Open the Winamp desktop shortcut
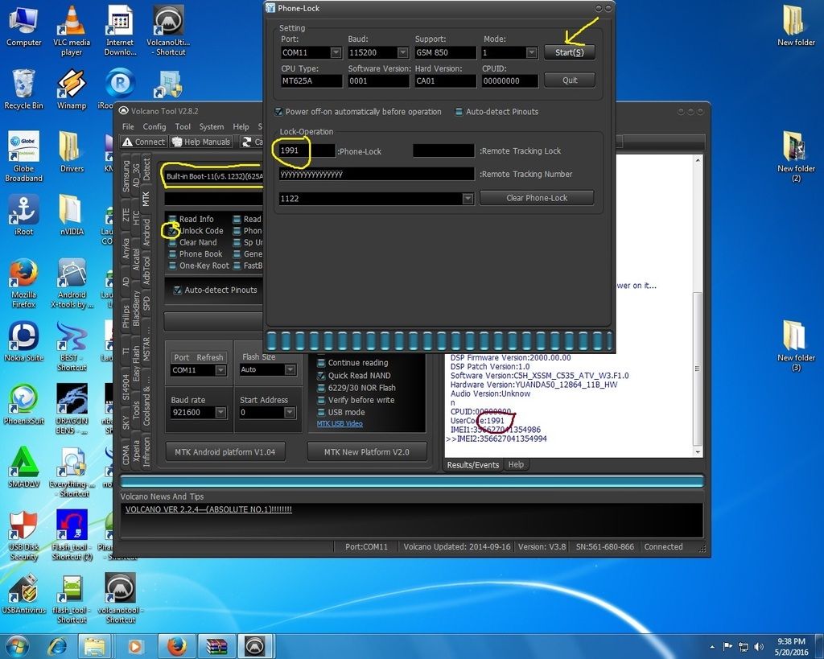This screenshot has width=824, height=659. coord(72,84)
